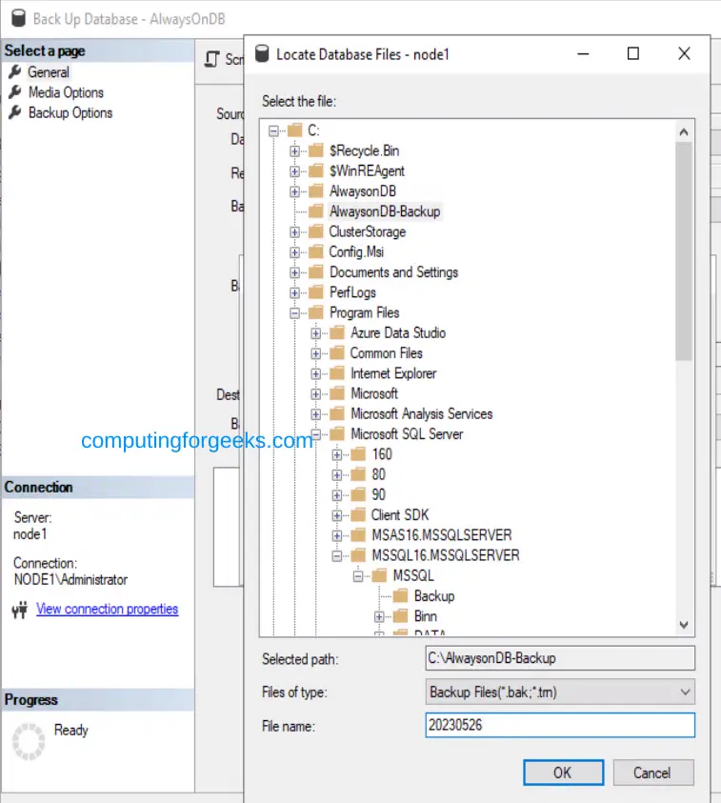Open the Backup Options page

pyautogui.click(x=70, y=112)
